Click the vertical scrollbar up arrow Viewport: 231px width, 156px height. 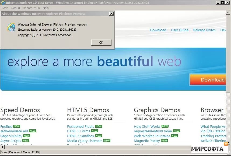228,13
